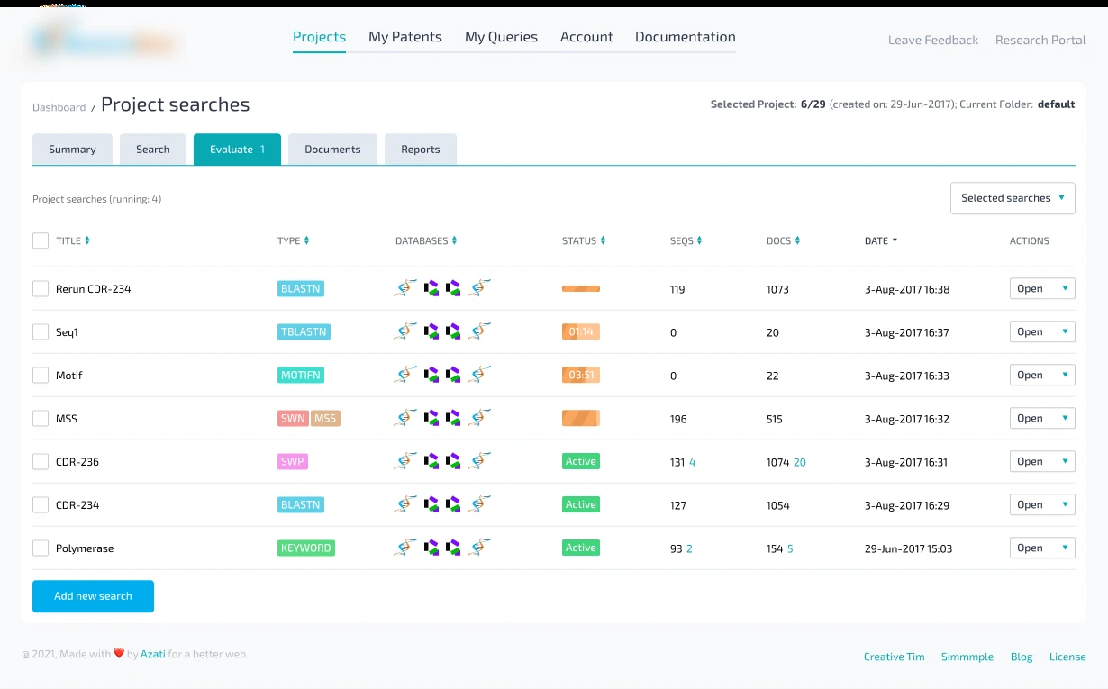Check the Polymerase row checkbox
1108x689 pixels.
point(41,548)
